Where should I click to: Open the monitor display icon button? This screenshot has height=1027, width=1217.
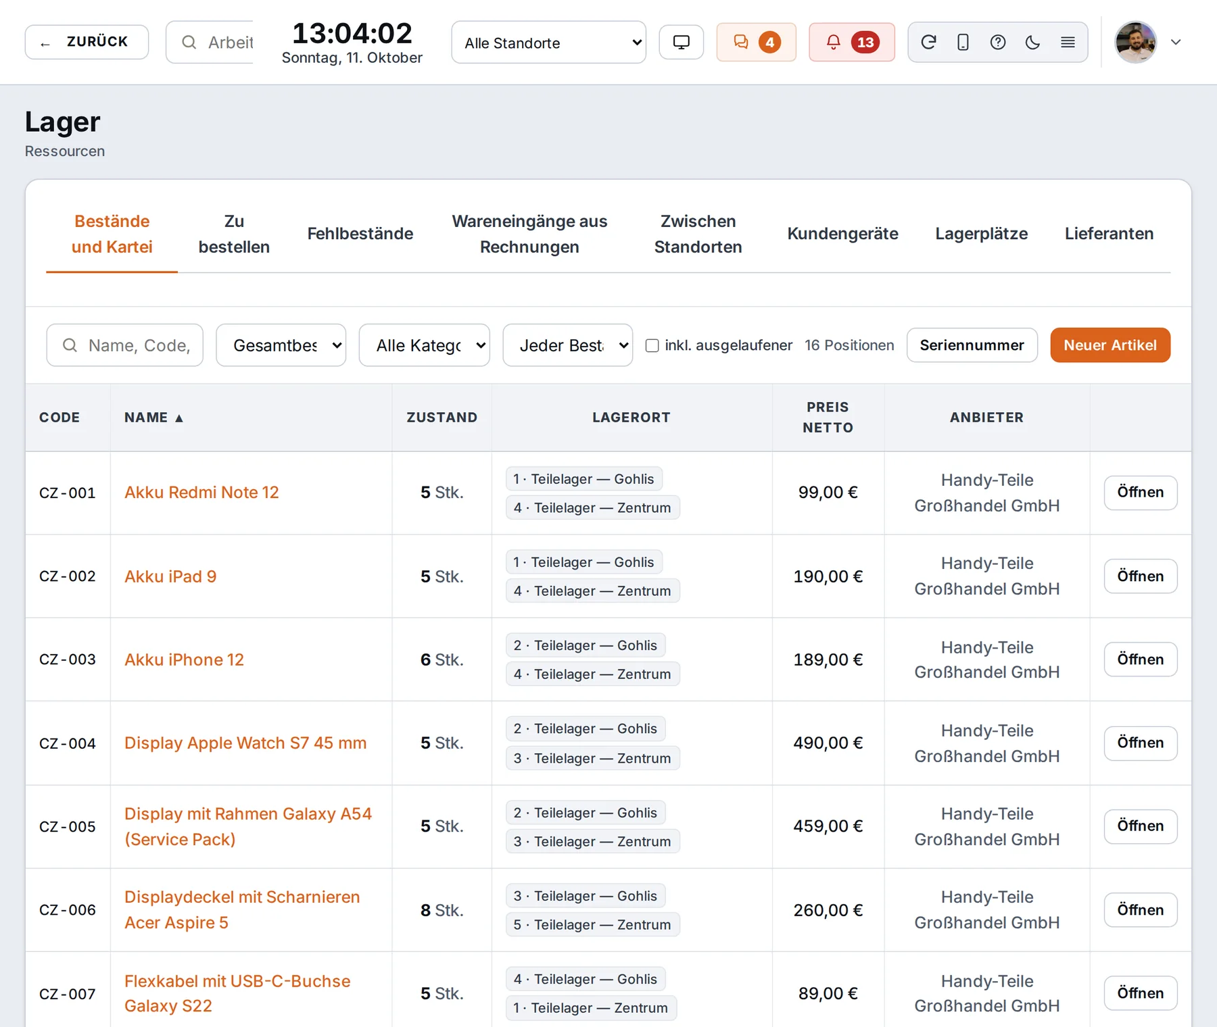tap(681, 43)
